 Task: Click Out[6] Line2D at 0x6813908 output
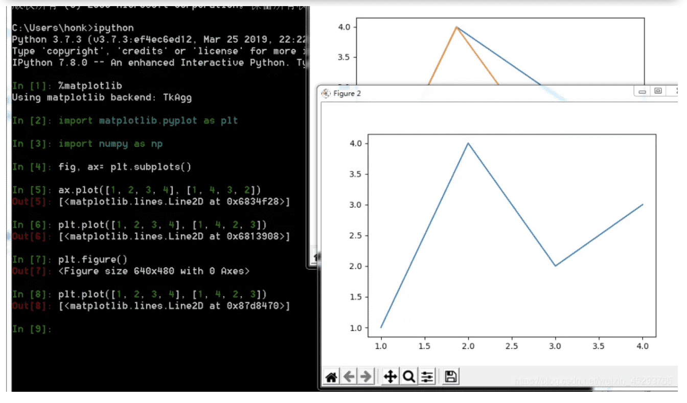(174, 237)
